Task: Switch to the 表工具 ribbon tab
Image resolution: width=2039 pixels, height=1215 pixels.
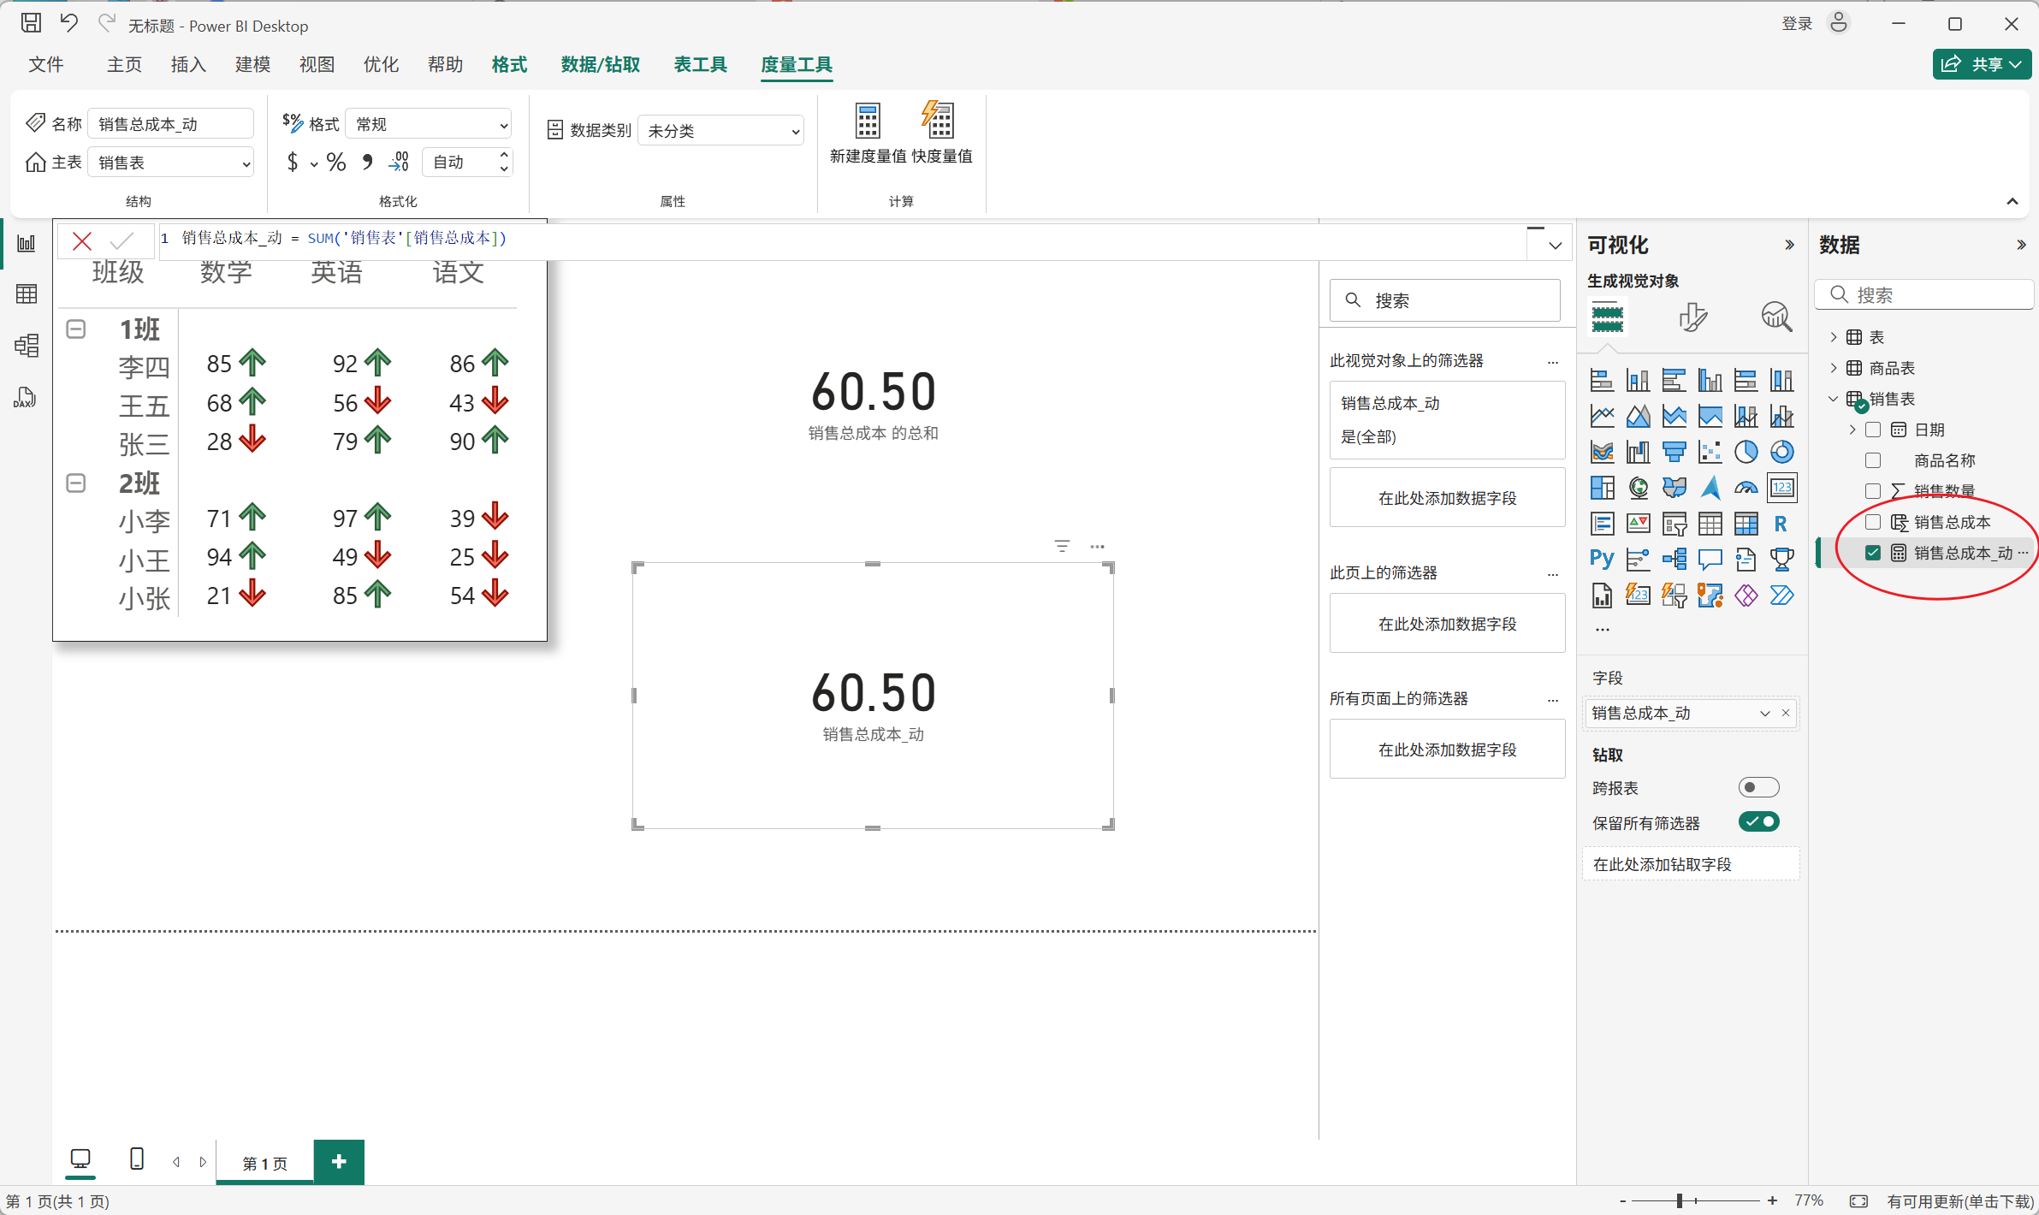Action: pos(700,65)
